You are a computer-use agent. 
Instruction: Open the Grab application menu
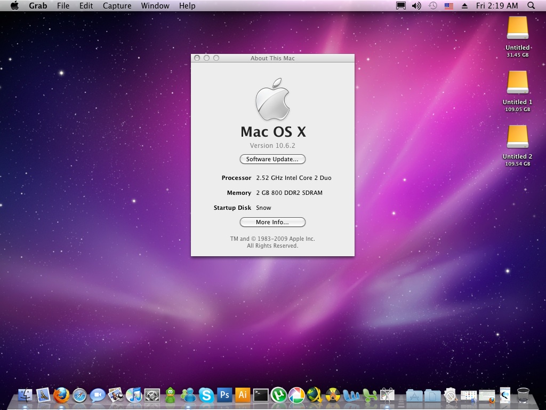click(38, 5)
